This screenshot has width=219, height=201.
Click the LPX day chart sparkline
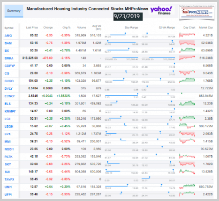click(187, 134)
